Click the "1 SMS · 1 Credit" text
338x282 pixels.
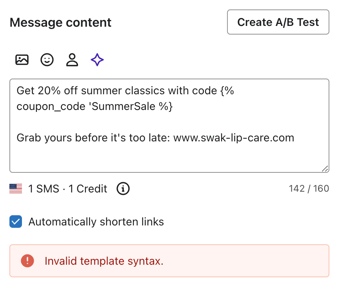point(68,189)
